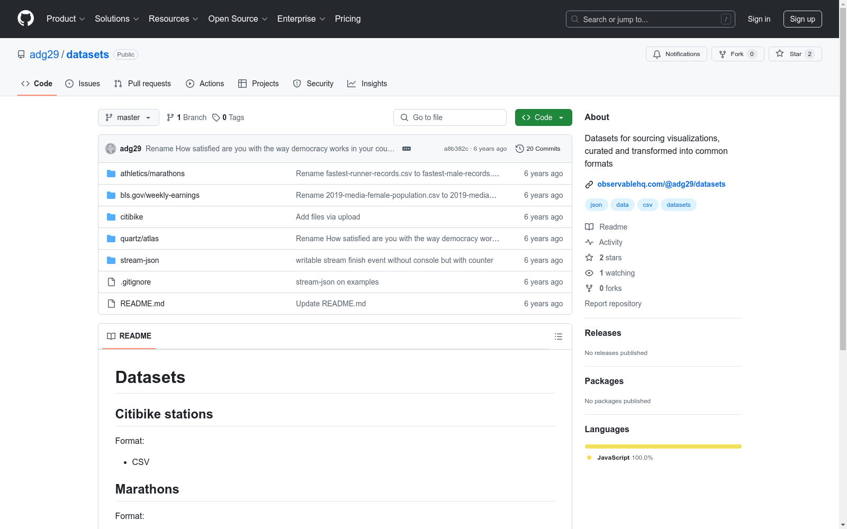
Task: Click the csv topic tag
Action: (x=648, y=205)
